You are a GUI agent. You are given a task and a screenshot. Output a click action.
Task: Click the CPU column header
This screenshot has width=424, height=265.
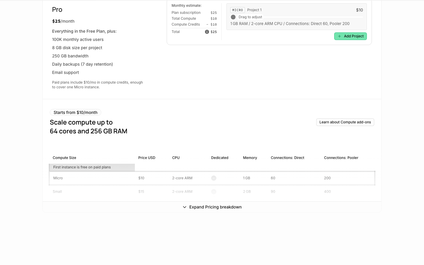tap(176, 158)
